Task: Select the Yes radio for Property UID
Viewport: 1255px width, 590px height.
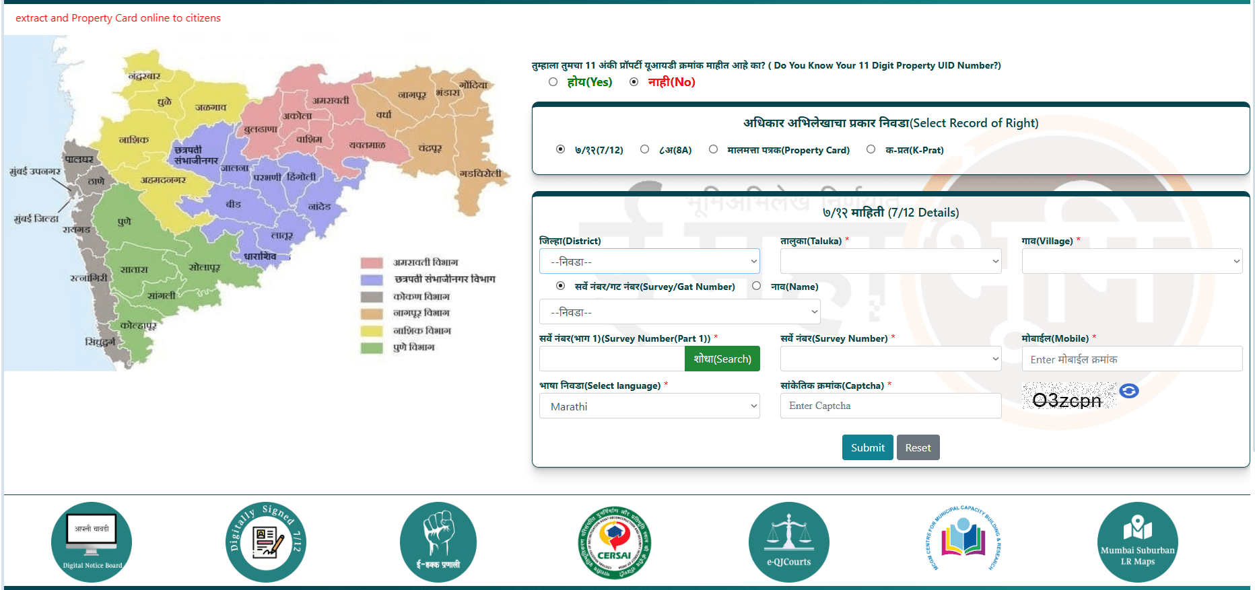Action: point(553,82)
